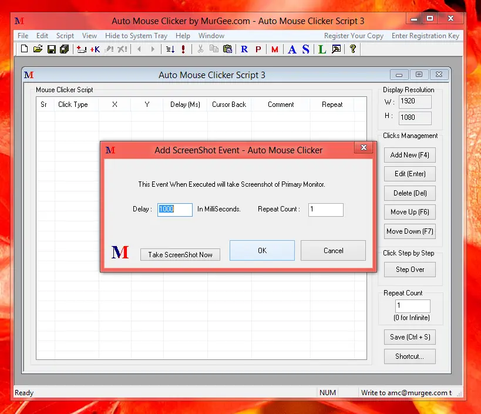
Task: Click the scissors Cut icon
Action: coord(200,49)
